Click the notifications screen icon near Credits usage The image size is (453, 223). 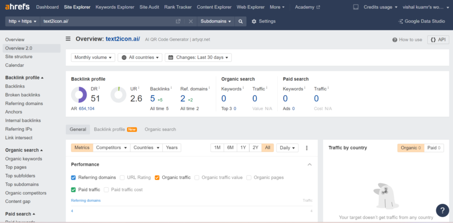[x=356, y=7]
